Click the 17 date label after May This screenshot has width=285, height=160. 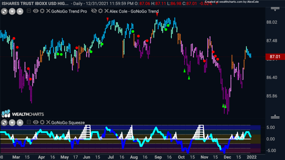[x=75, y=157]
